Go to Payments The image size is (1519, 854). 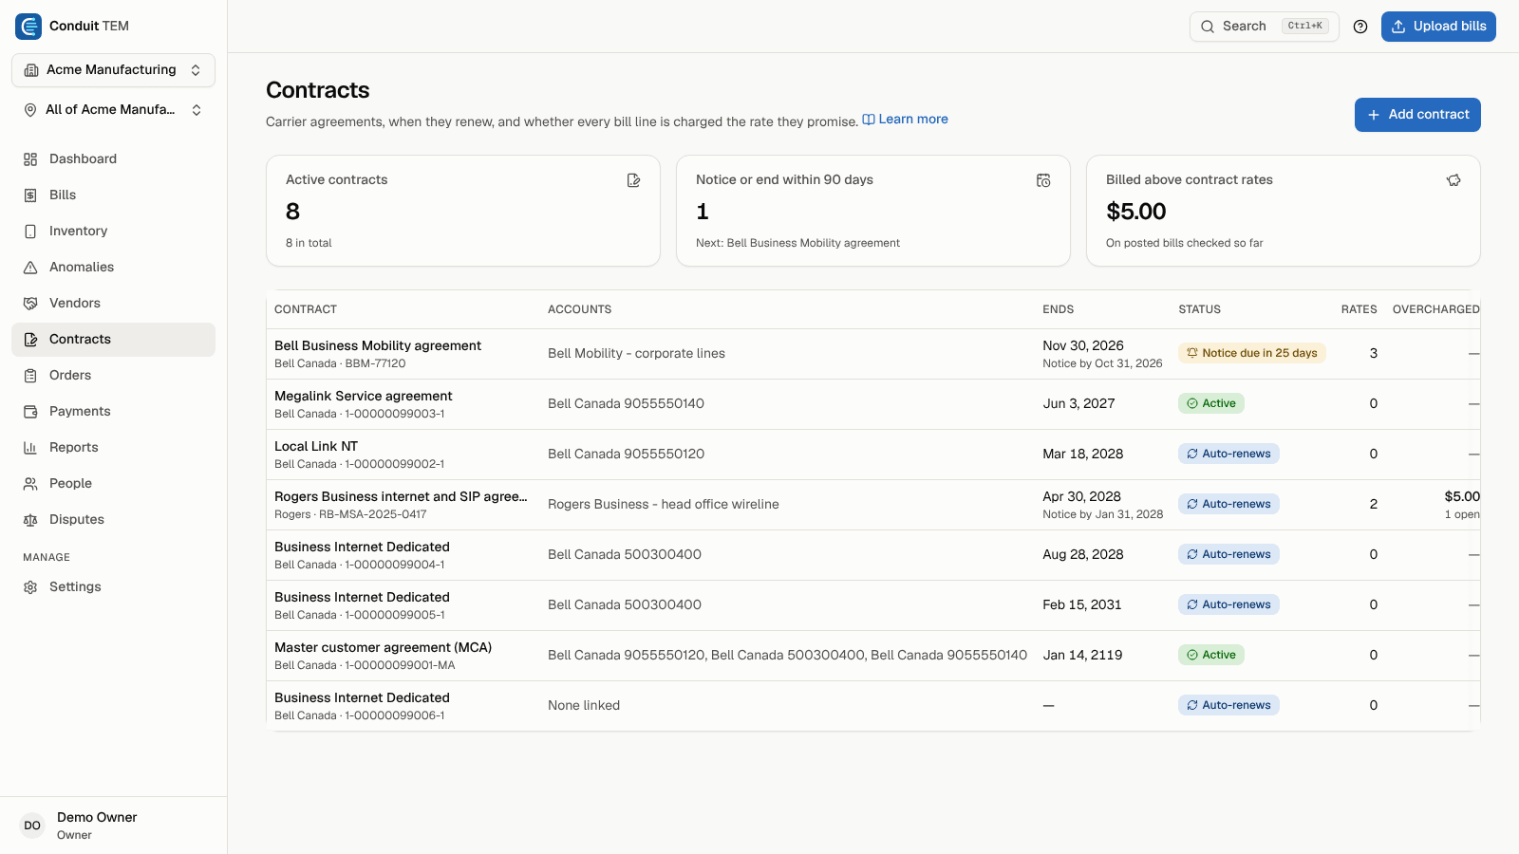tap(113, 412)
